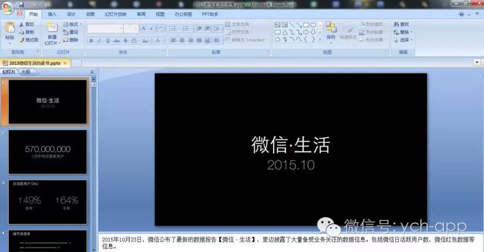Click the Save icon in quick access toolbar

click(x=21, y=5)
